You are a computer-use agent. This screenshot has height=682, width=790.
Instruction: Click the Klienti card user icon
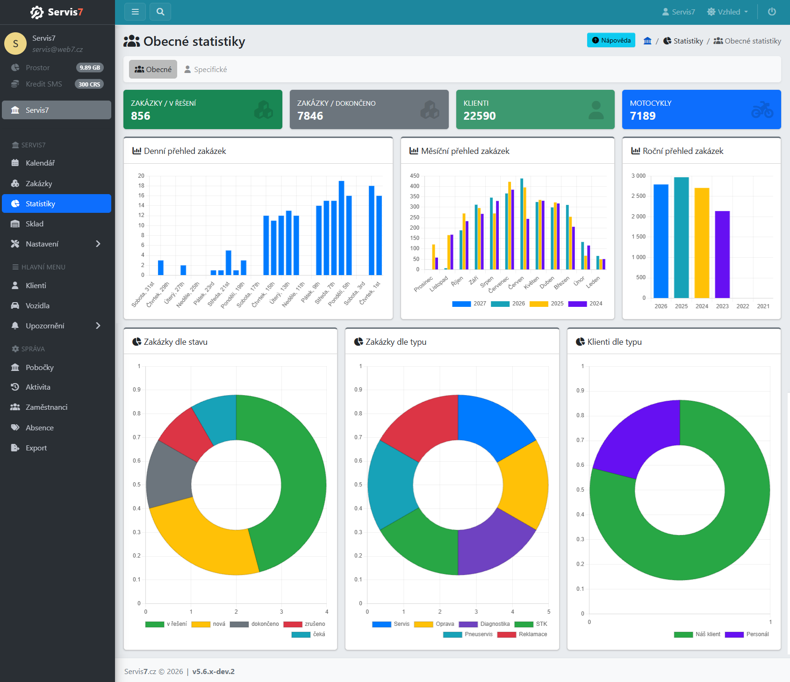[x=596, y=110]
